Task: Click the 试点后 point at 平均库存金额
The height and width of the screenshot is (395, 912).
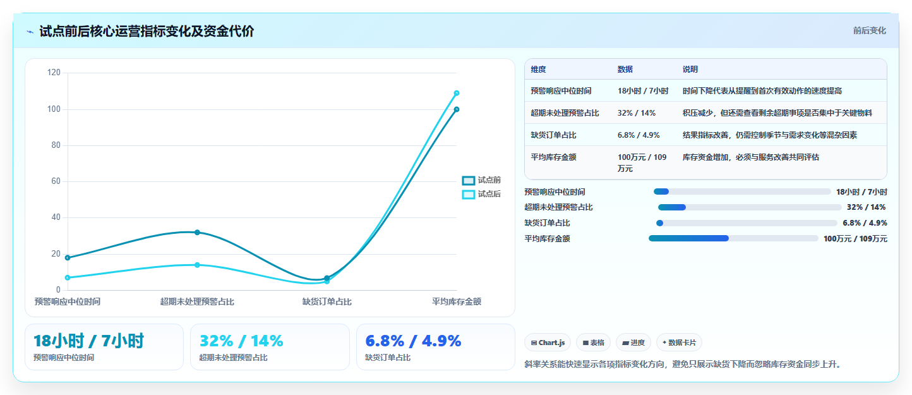Action: (457, 93)
